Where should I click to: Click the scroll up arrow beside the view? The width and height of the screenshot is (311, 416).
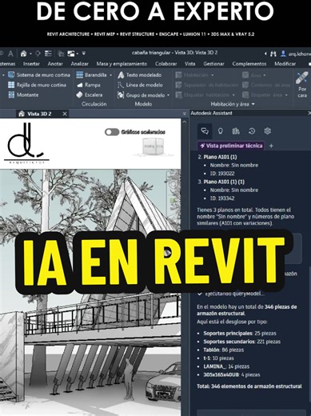(x=184, y=122)
